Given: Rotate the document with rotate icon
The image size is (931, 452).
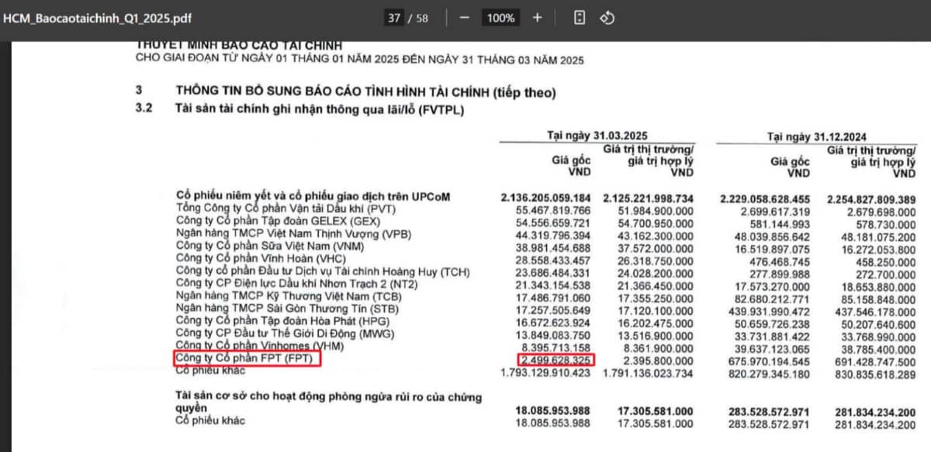Looking at the screenshot, I should click(x=608, y=18).
